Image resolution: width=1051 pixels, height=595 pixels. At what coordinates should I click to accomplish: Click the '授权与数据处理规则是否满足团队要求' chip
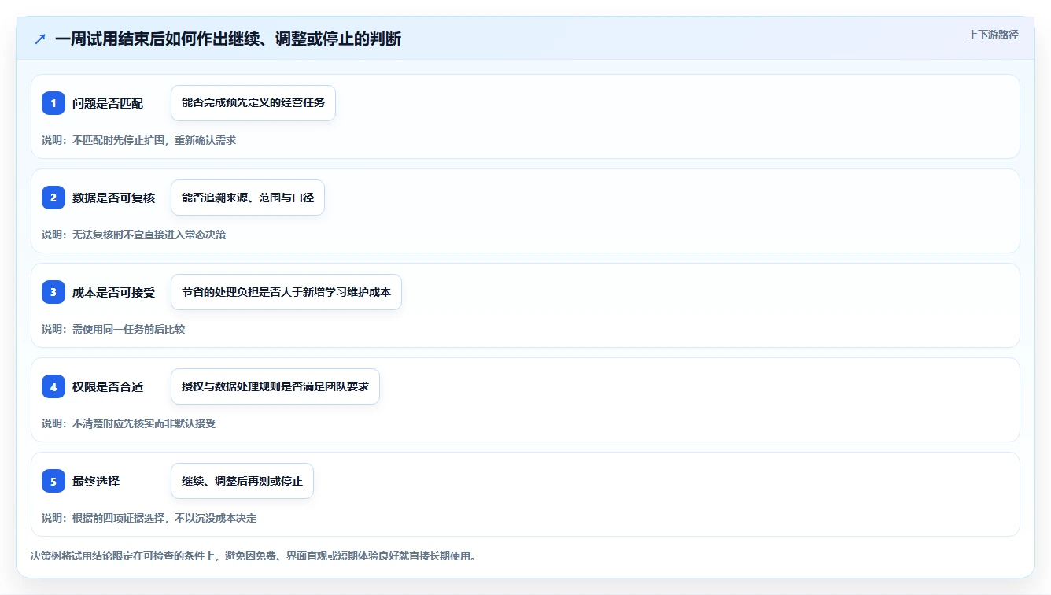tap(275, 386)
